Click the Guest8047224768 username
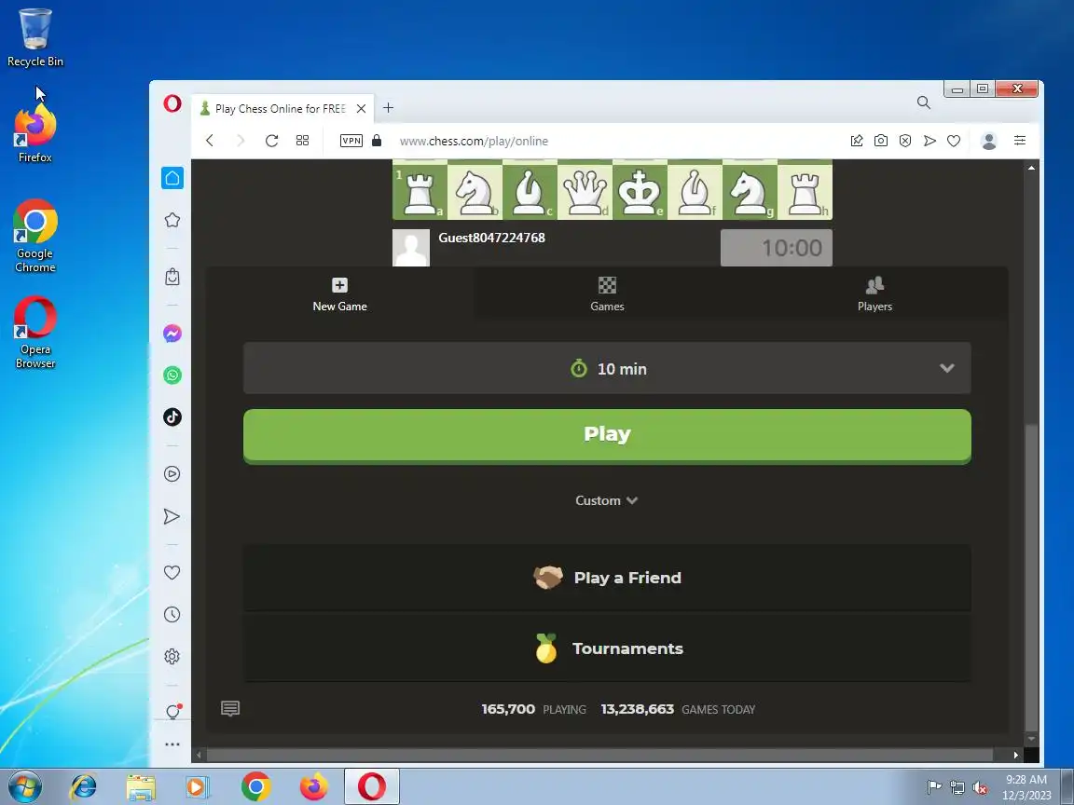The image size is (1074, 805). coord(492,238)
